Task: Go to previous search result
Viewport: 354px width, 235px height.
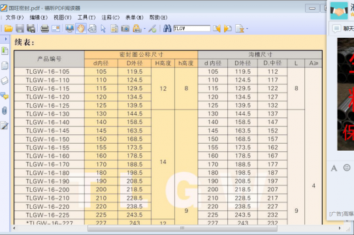Action: point(217,29)
